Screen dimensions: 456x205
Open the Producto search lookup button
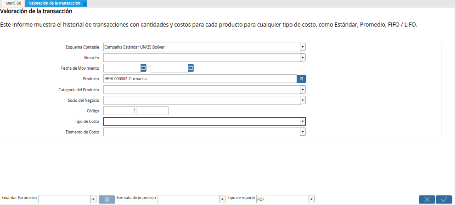tap(301, 79)
